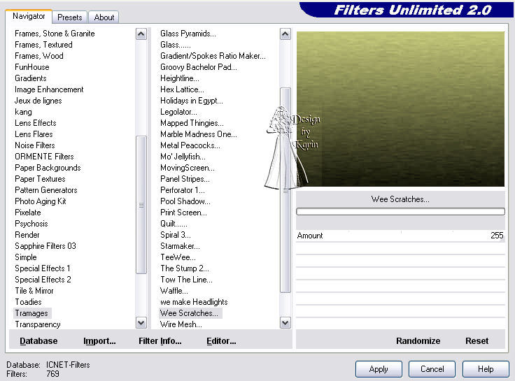Open Filter Info...
Image resolution: width=515 pixels, height=381 pixels.
pos(160,341)
